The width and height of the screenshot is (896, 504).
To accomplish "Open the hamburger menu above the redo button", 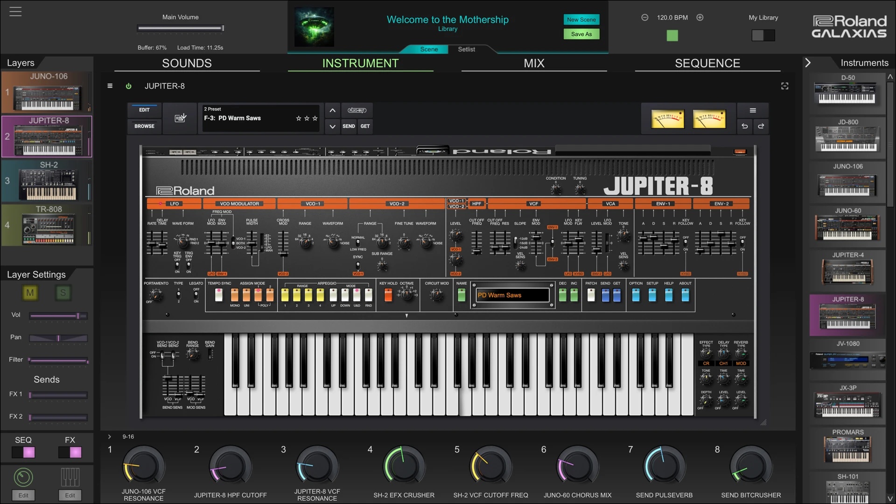I will pos(752,110).
